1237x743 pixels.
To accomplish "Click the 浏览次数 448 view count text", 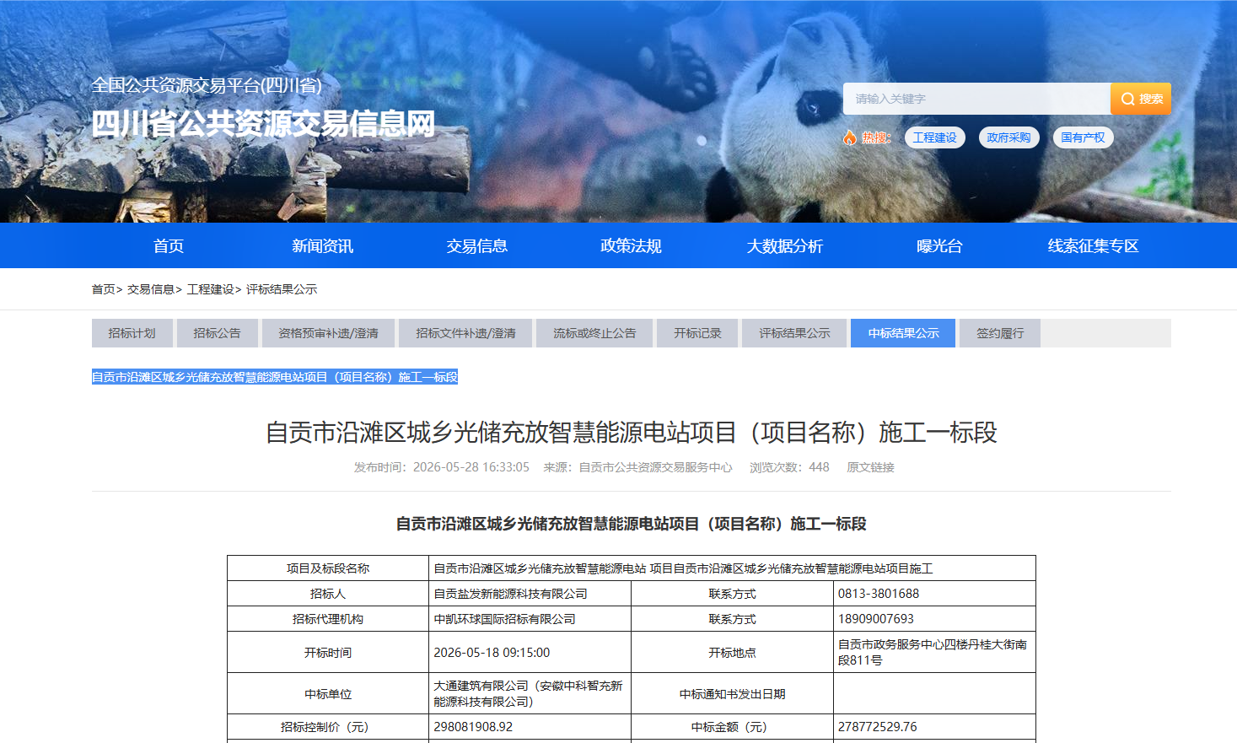I will point(789,467).
